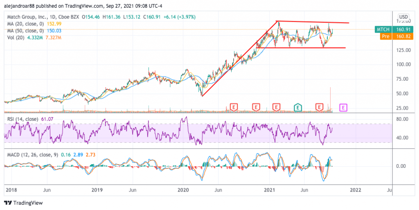Click the MACD signal value 2.73

(x=90, y=155)
